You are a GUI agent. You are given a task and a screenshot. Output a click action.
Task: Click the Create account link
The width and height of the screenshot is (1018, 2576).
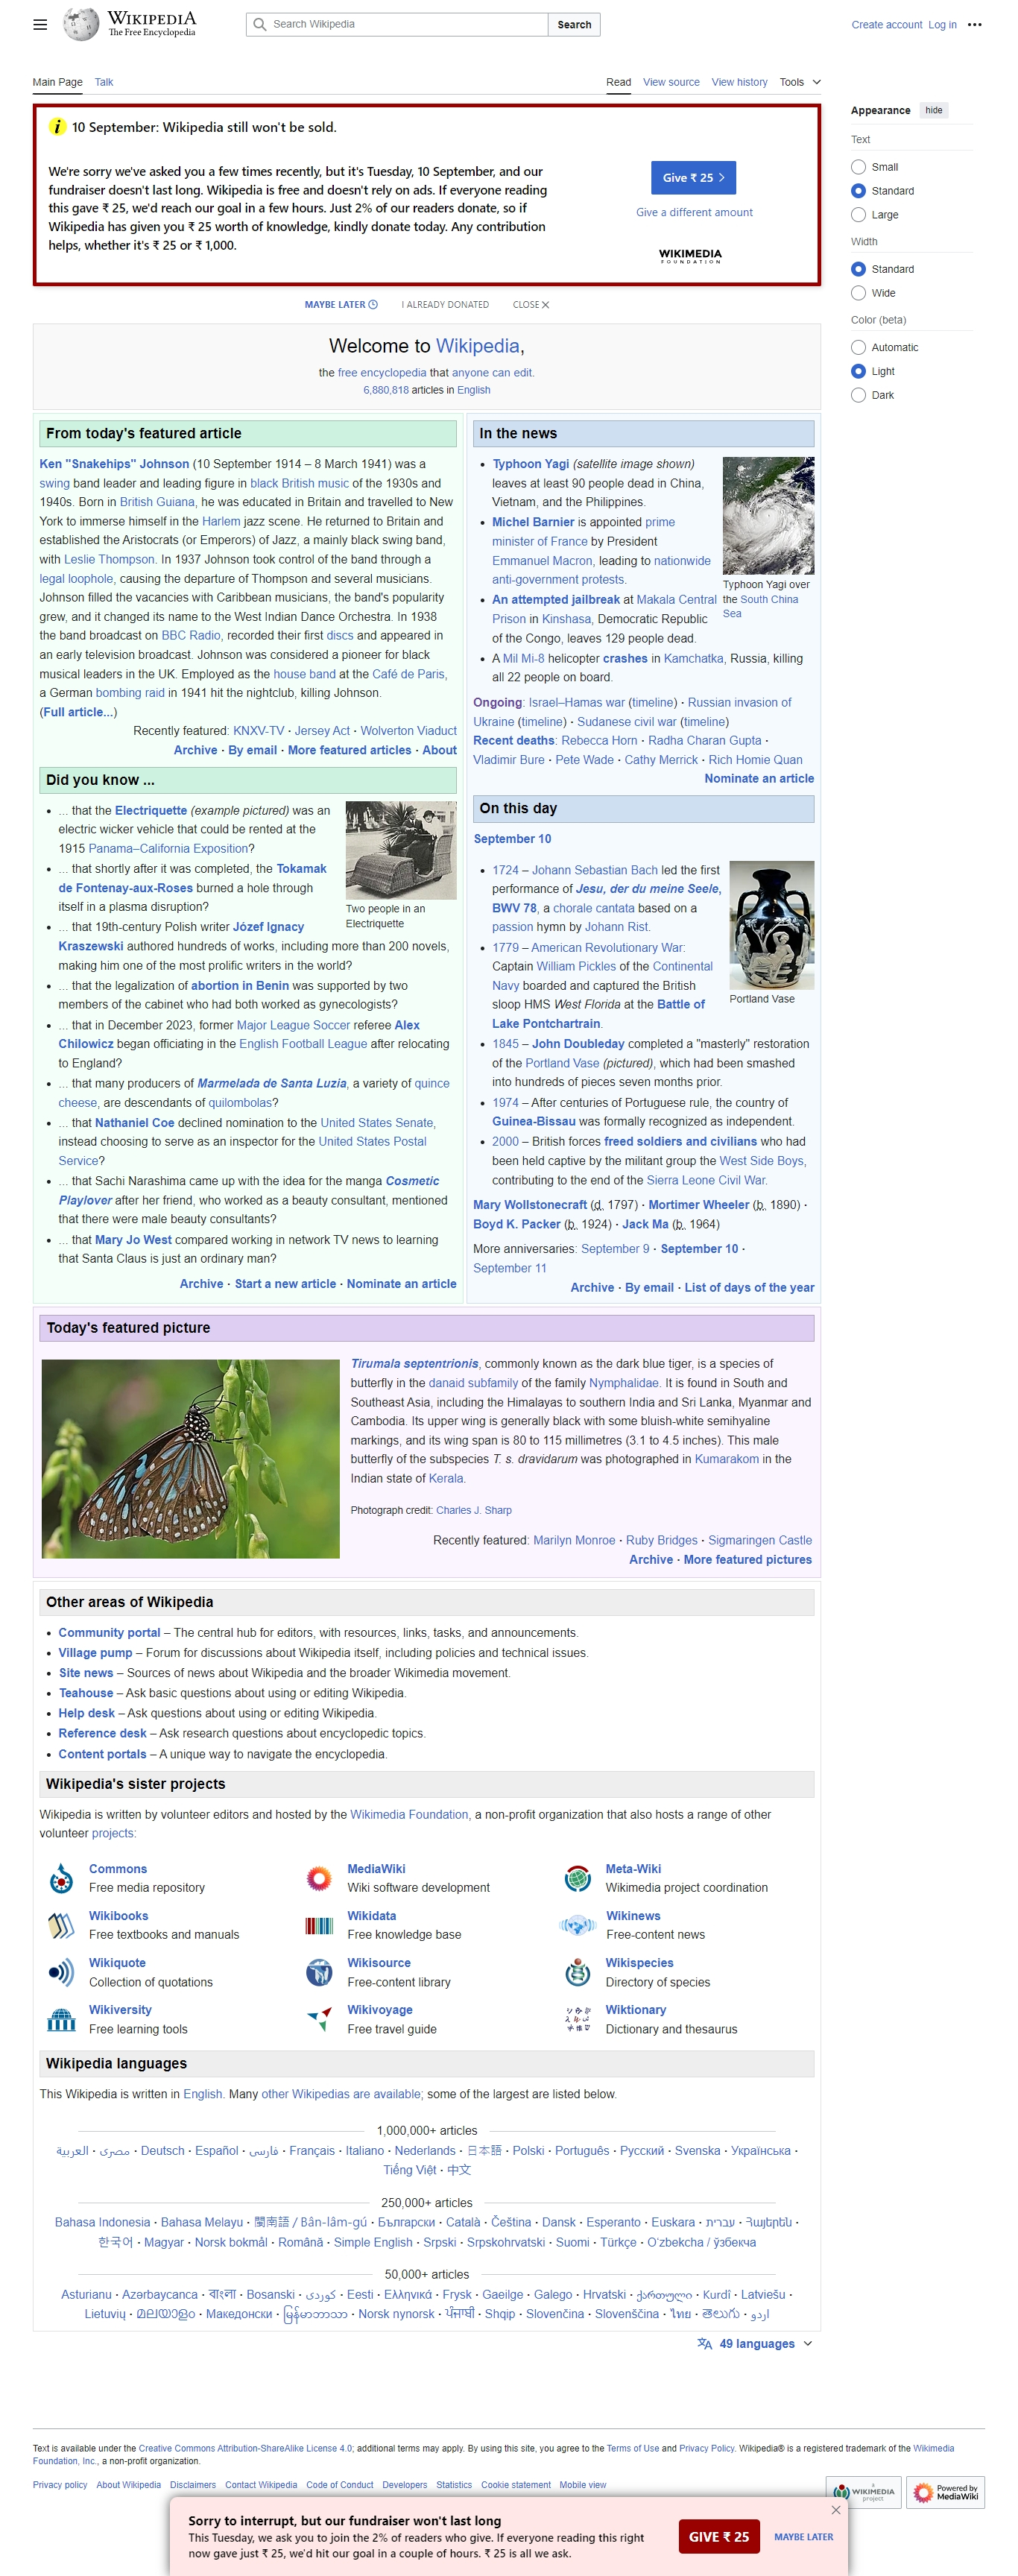tap(886, 25)
